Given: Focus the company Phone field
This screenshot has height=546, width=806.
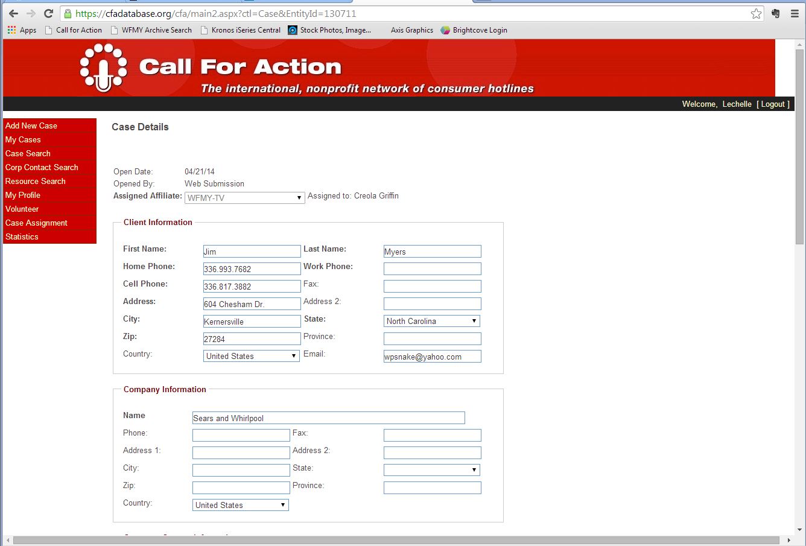Looking at the screenshot, I should [x=241, y=436].
